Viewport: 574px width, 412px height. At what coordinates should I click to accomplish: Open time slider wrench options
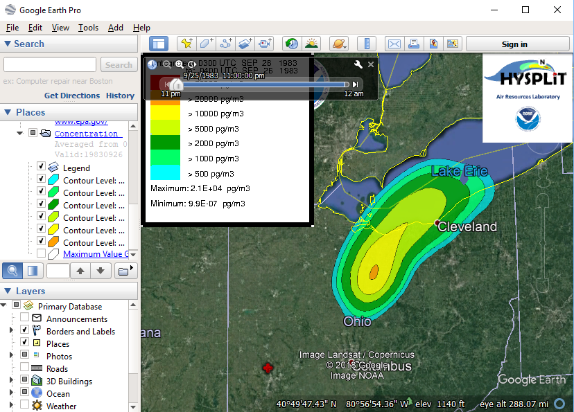click(x=358, y=64)
